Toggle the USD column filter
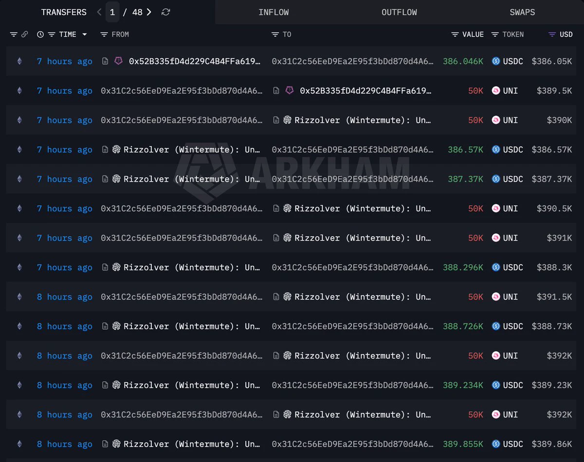 pyautogui.click(x=552, y=35)
